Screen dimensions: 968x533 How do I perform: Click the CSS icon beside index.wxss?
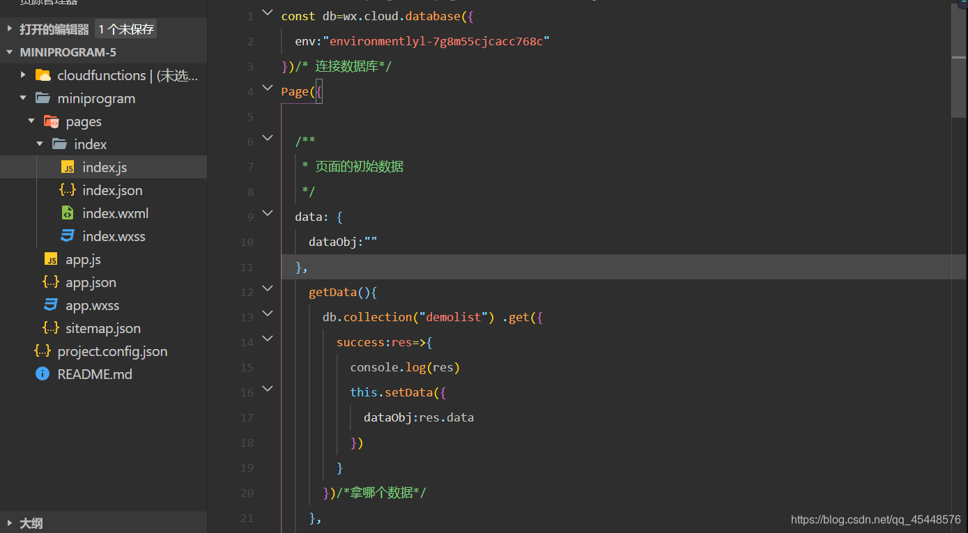point(68,236)
